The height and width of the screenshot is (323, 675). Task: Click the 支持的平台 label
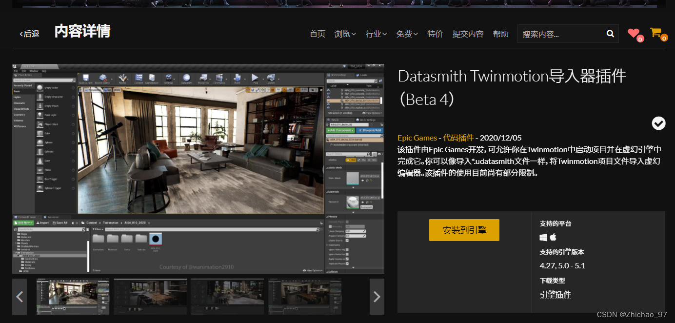(555, 224)
